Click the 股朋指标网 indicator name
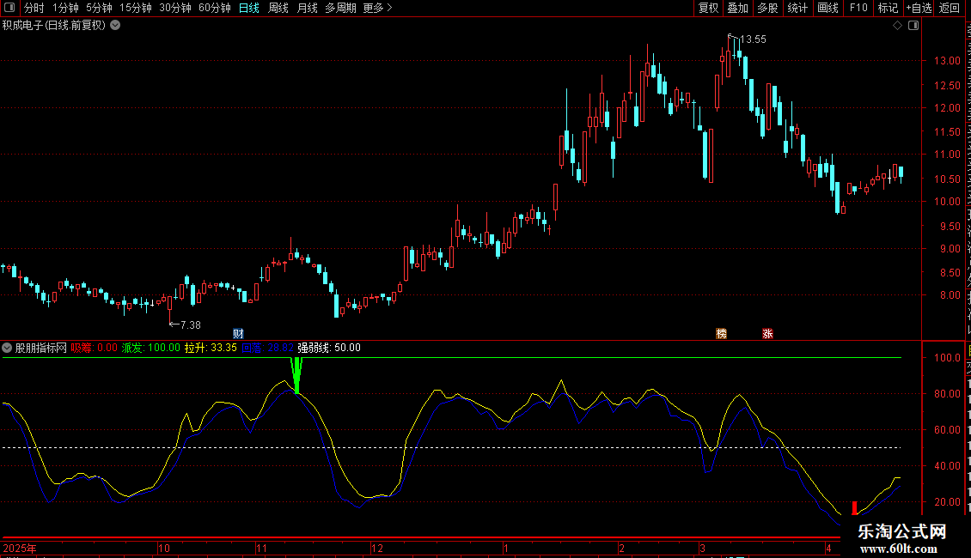 (x=41, y=348)
